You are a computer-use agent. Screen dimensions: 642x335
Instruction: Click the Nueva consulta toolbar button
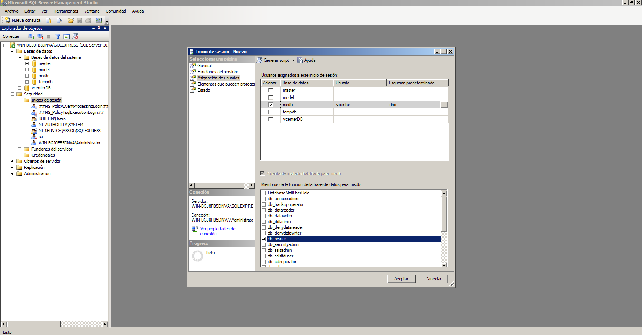point(23,20)
